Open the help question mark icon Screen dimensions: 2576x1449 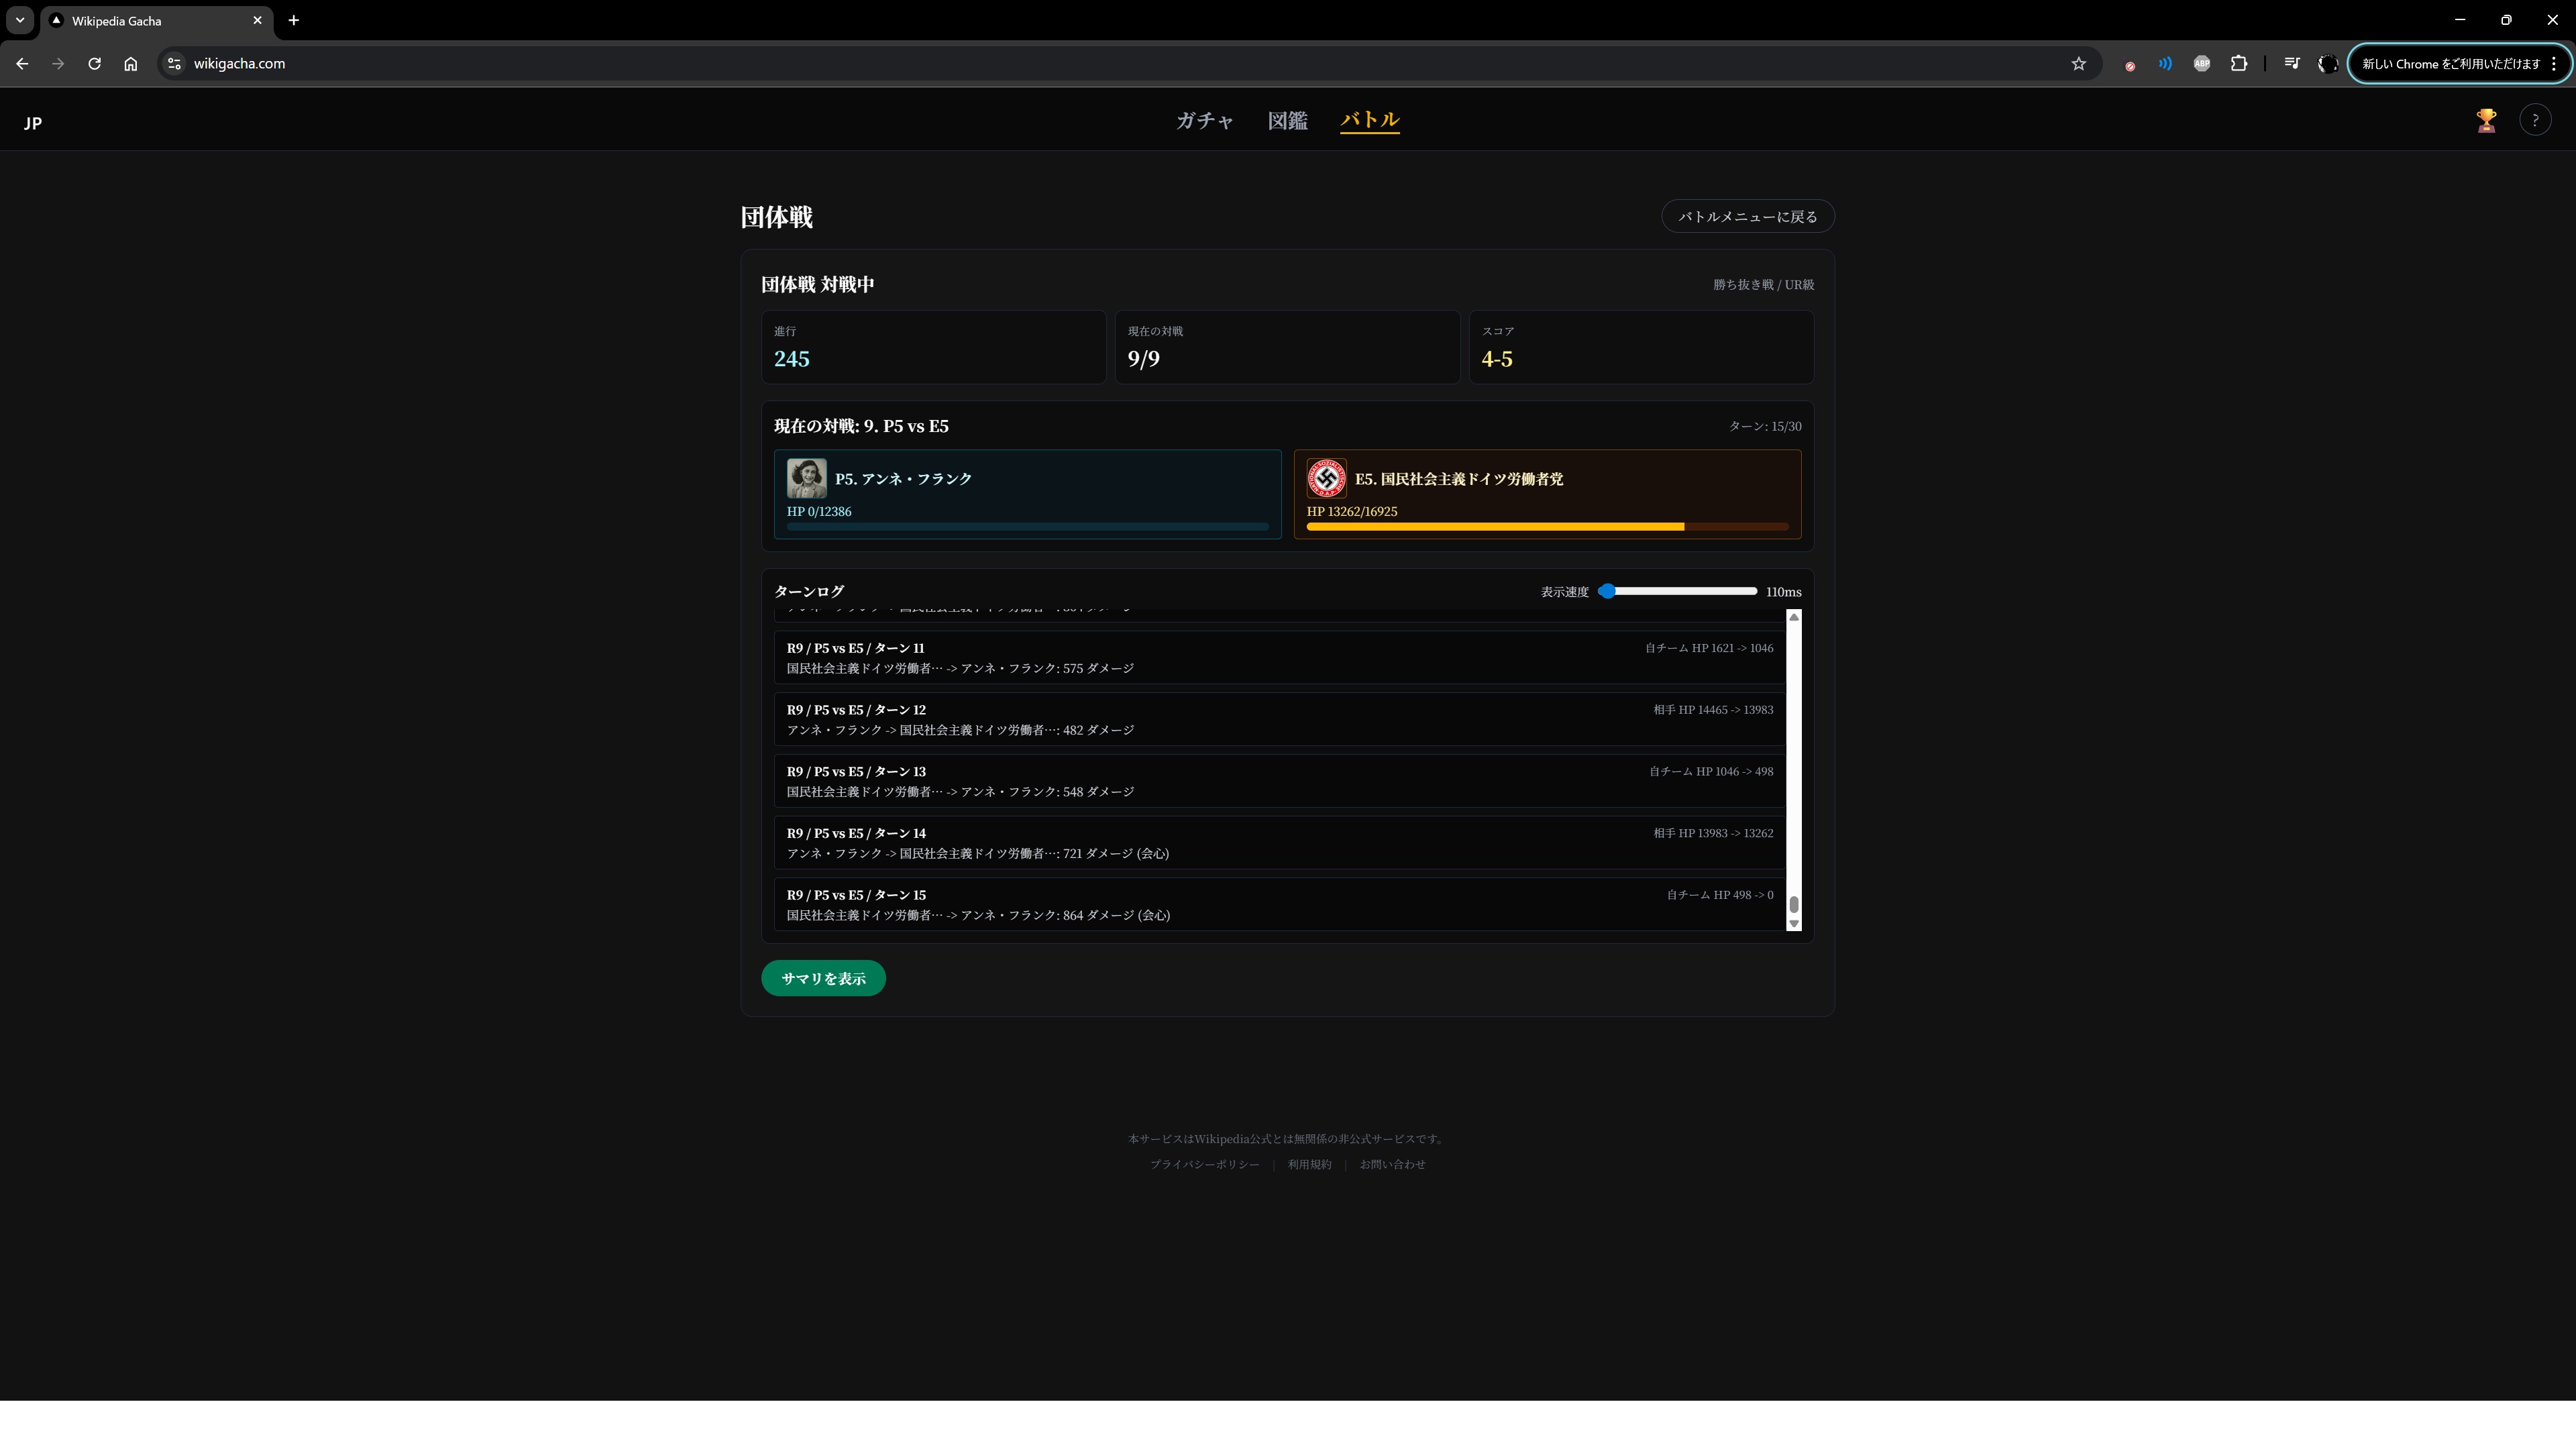2534,120
